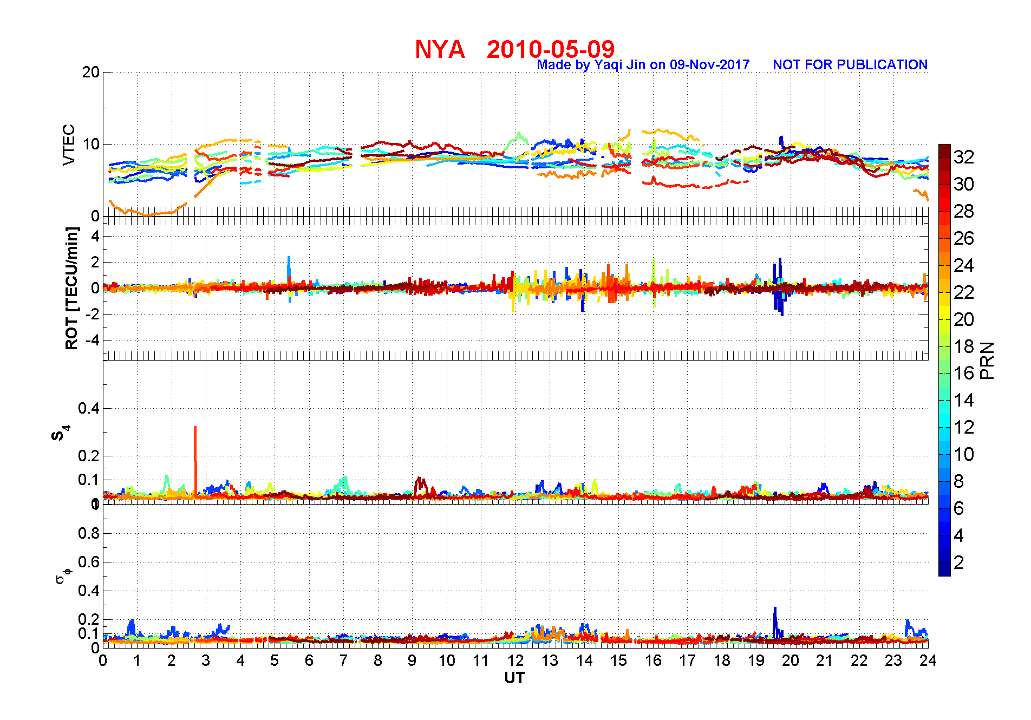Click the "28" colorbar tick label

pos(964,211)
